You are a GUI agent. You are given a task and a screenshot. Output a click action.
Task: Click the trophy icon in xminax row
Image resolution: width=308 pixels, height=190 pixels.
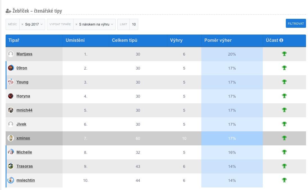(284, 138)
